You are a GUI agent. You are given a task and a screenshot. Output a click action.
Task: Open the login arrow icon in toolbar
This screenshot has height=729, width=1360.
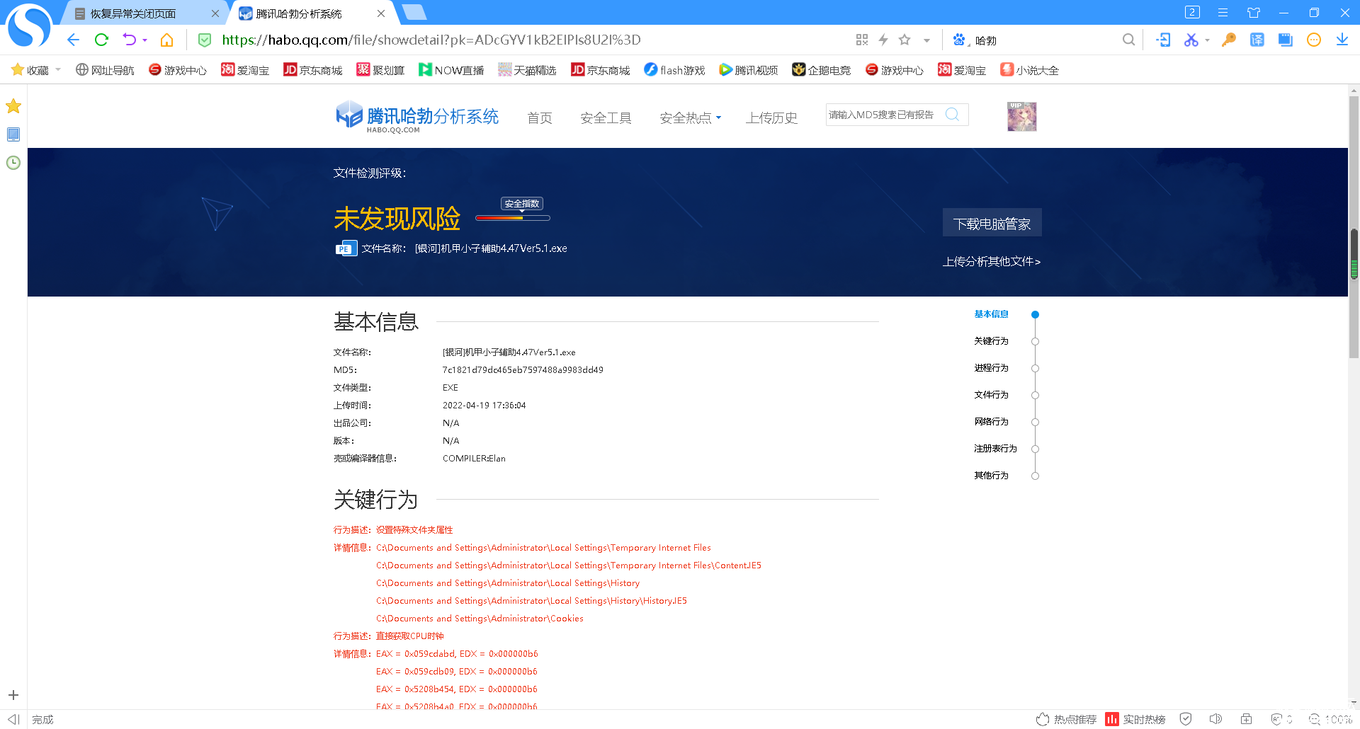coord(1163,40)
